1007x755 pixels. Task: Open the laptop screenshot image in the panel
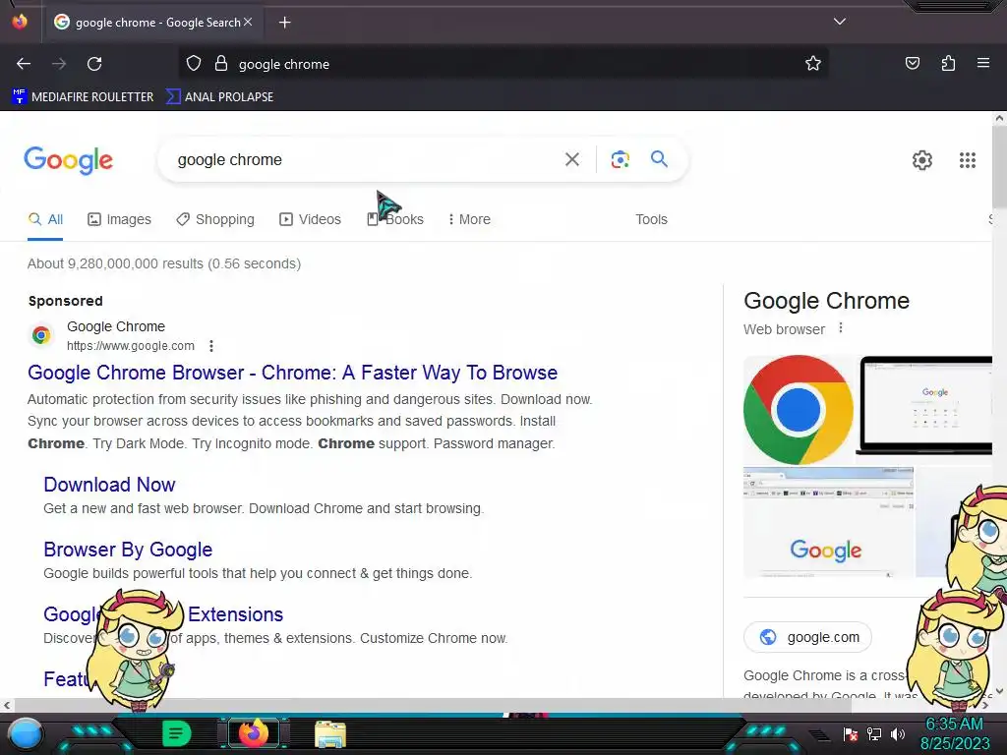[925, 405]
